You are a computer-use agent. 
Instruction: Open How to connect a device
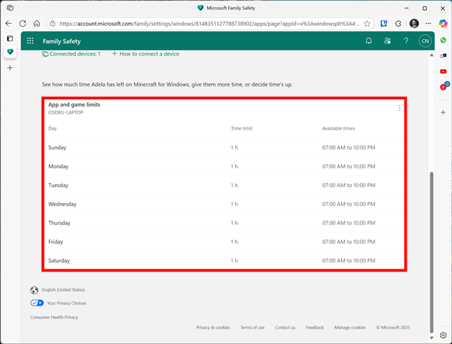point(146,54)
